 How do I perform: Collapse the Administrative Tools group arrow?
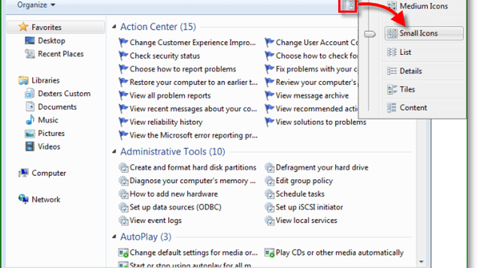(x=114, y=152)
